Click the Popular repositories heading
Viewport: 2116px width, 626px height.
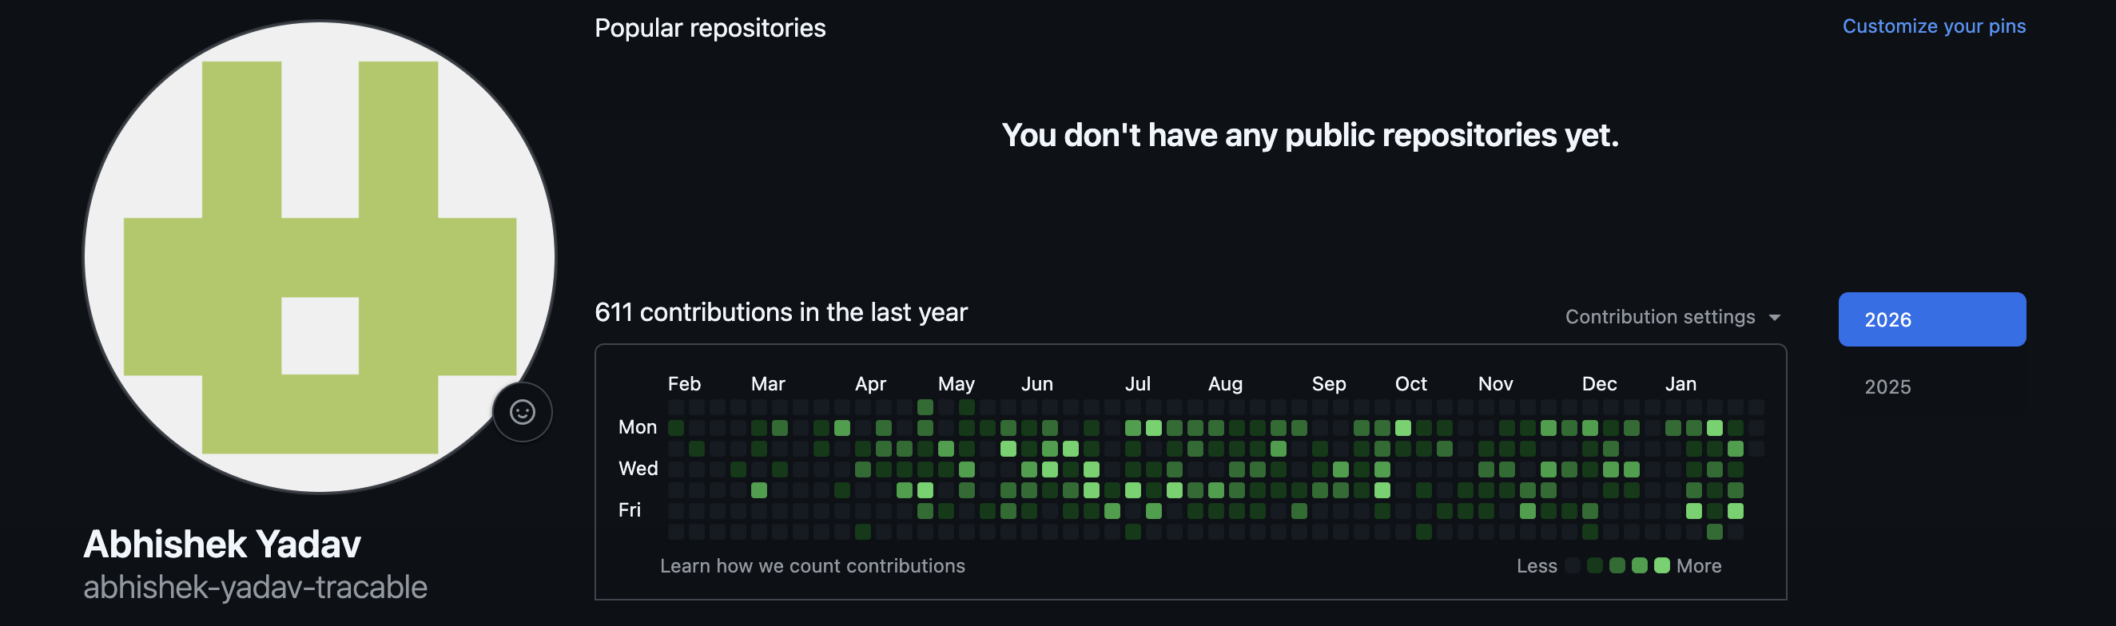point(710,27)
